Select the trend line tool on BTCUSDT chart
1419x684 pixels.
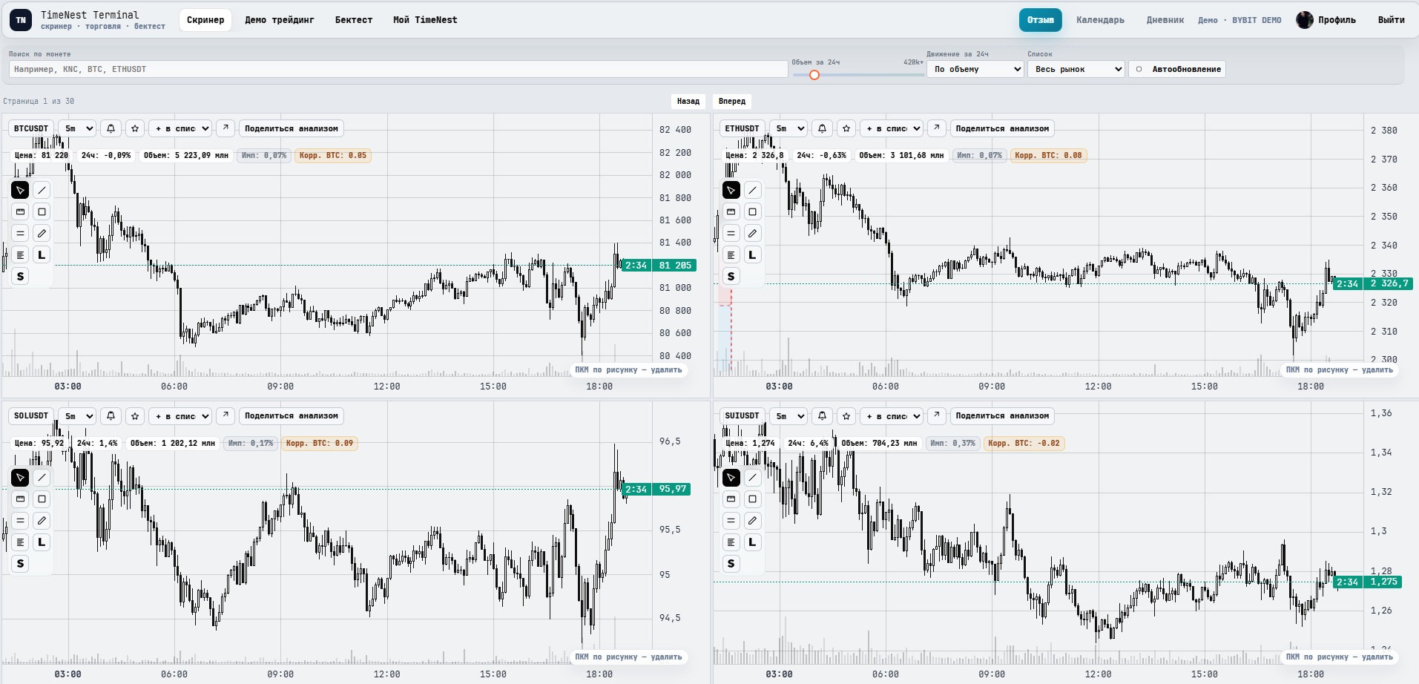42,191
